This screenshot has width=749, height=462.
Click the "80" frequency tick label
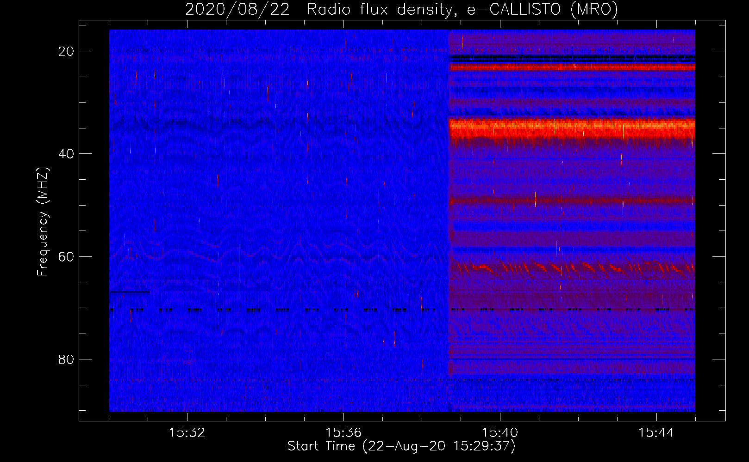[67, 359]
